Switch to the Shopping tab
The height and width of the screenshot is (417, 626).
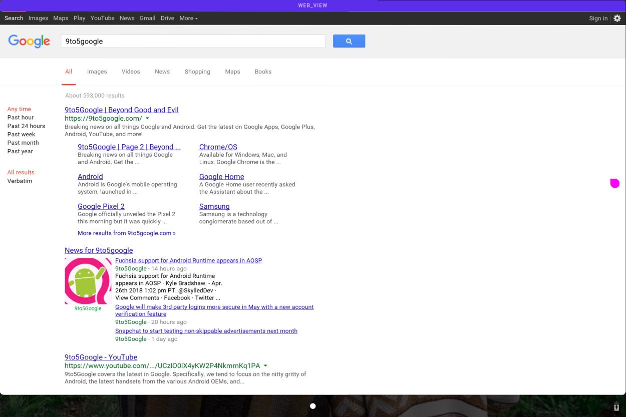197,72
